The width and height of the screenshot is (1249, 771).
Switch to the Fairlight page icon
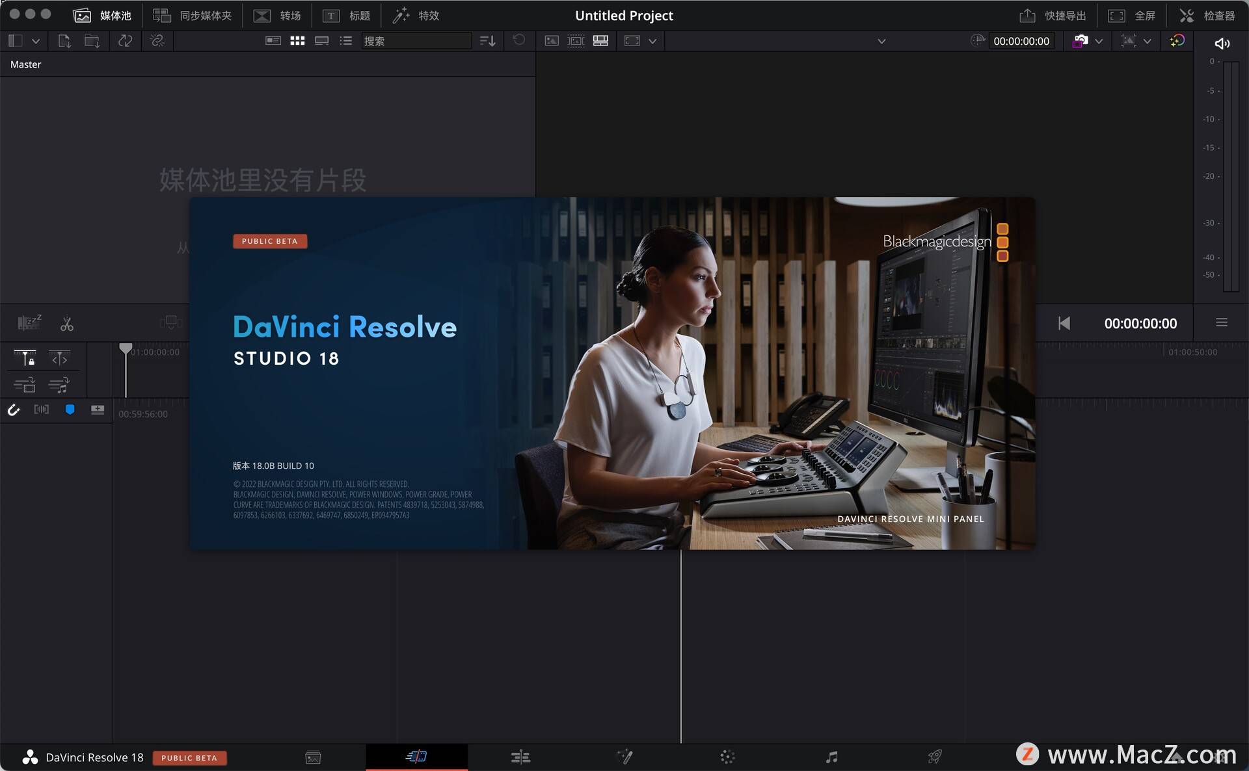(x=831, y=757)
